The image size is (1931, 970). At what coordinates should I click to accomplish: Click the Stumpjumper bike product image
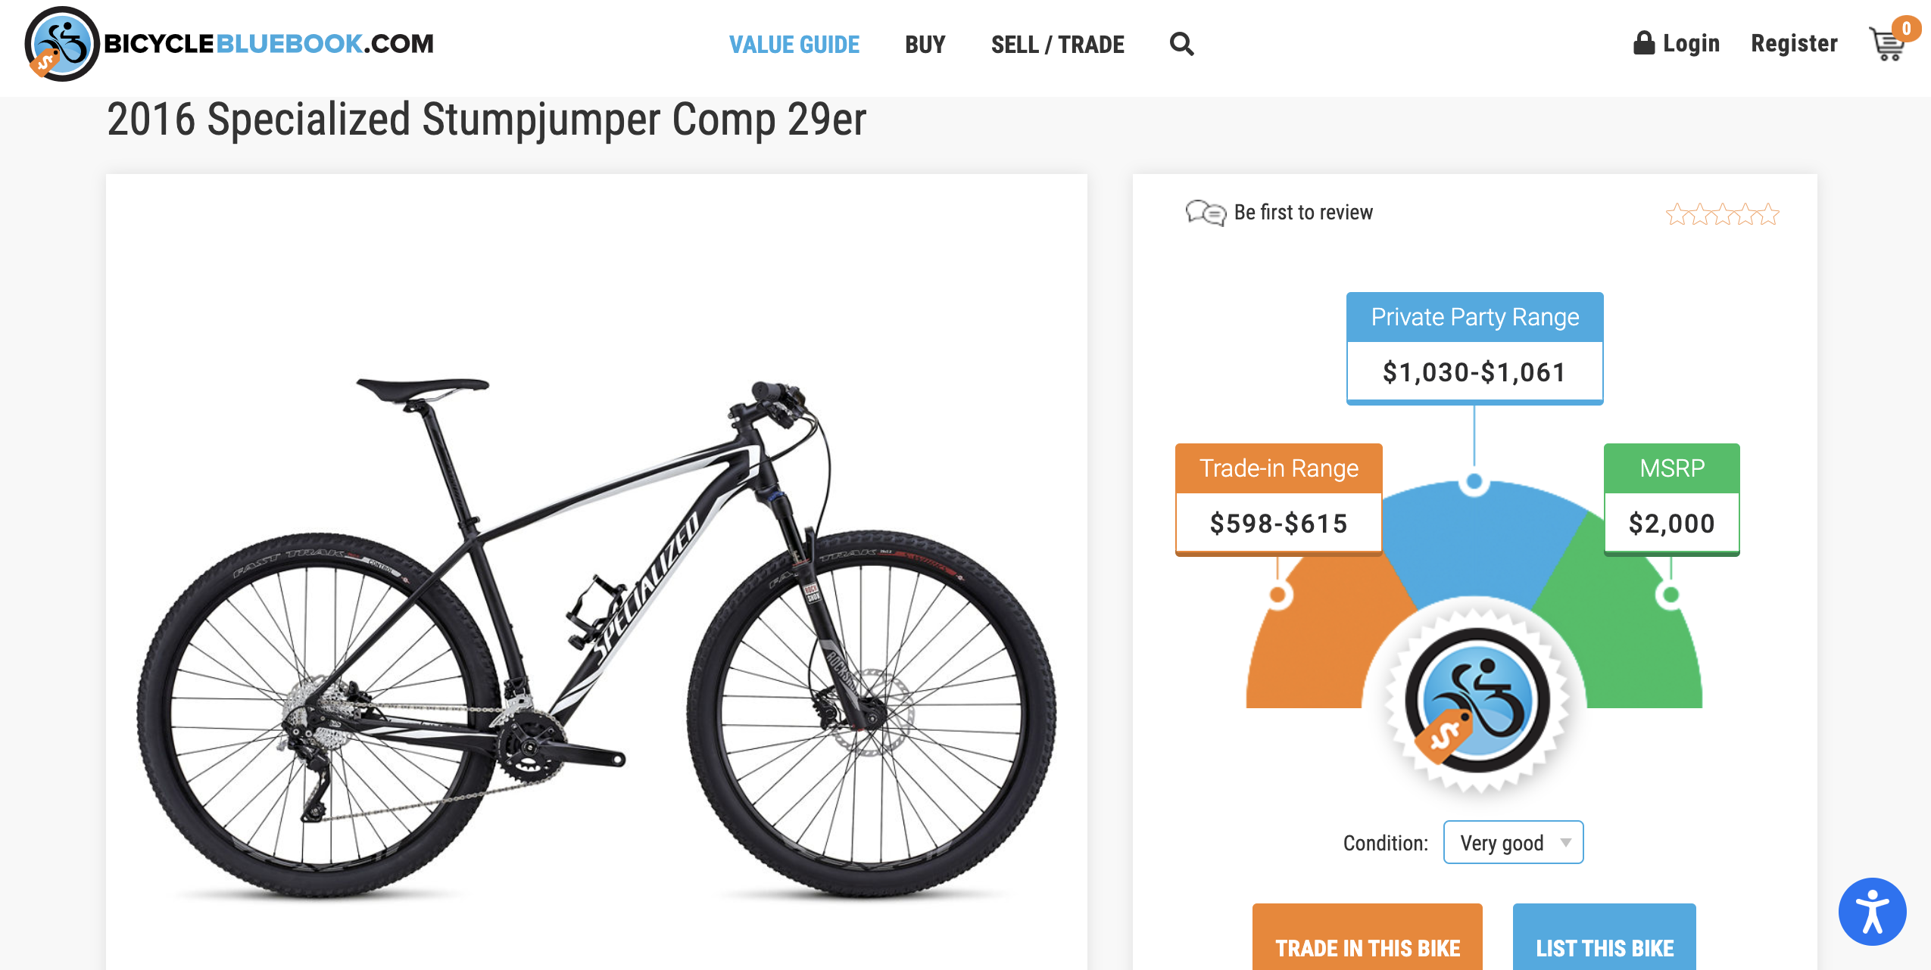596,636
